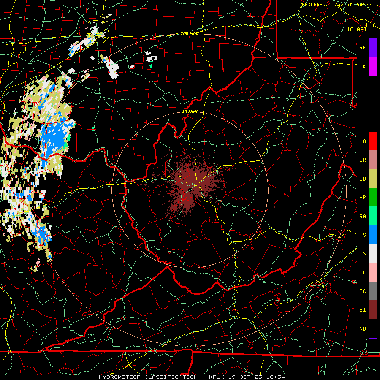Click the "HYDROMETEOR CLASSIFICATION" caption text
This screenshot has width=380, height=380.
[x=148, y=377]
